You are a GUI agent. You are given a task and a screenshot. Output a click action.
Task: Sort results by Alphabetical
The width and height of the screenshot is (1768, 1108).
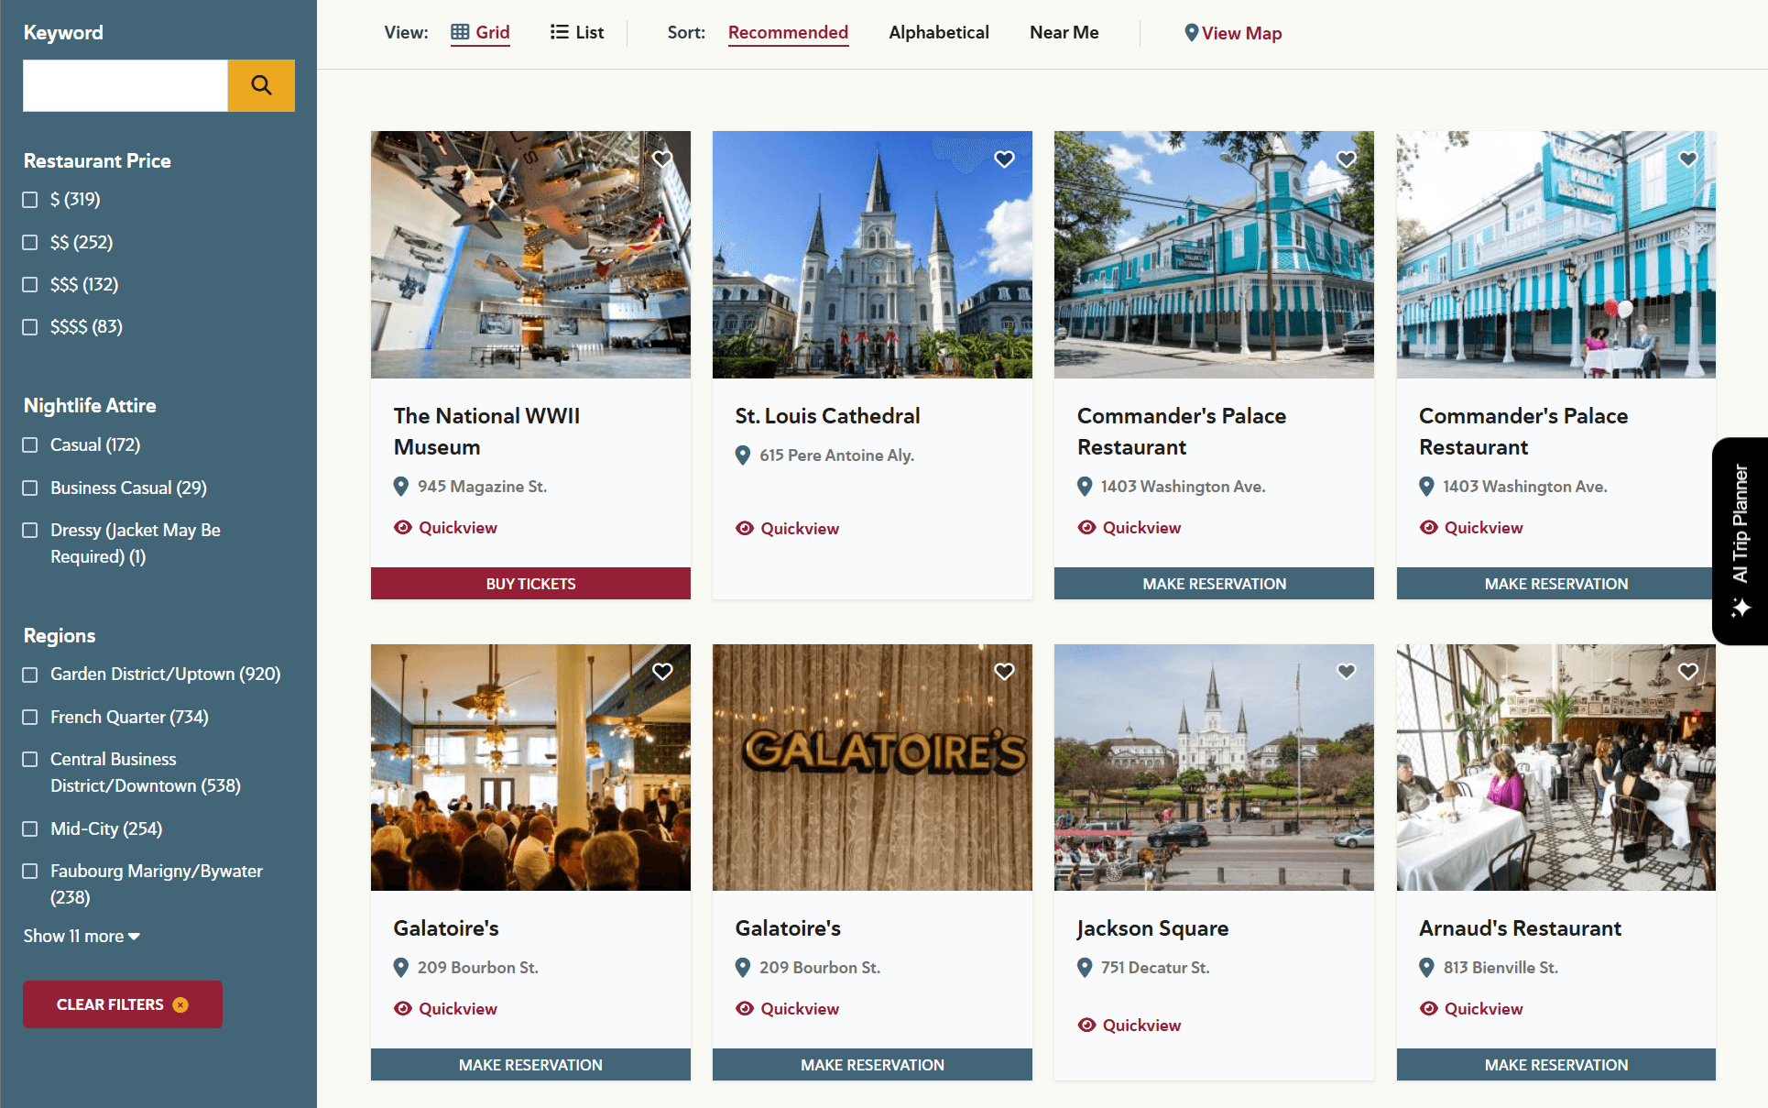click(938, 32)
